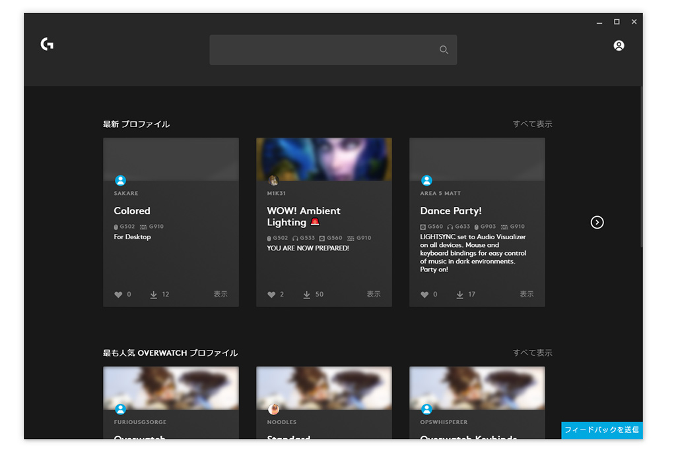The image size is (676, 450).
Task: Open the Colored profile title
Action: 132,211
